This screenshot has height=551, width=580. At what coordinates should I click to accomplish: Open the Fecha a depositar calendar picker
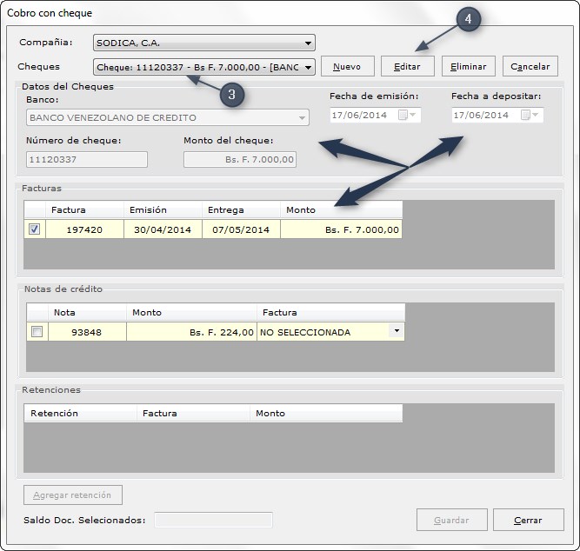click(x=530, y=115)
